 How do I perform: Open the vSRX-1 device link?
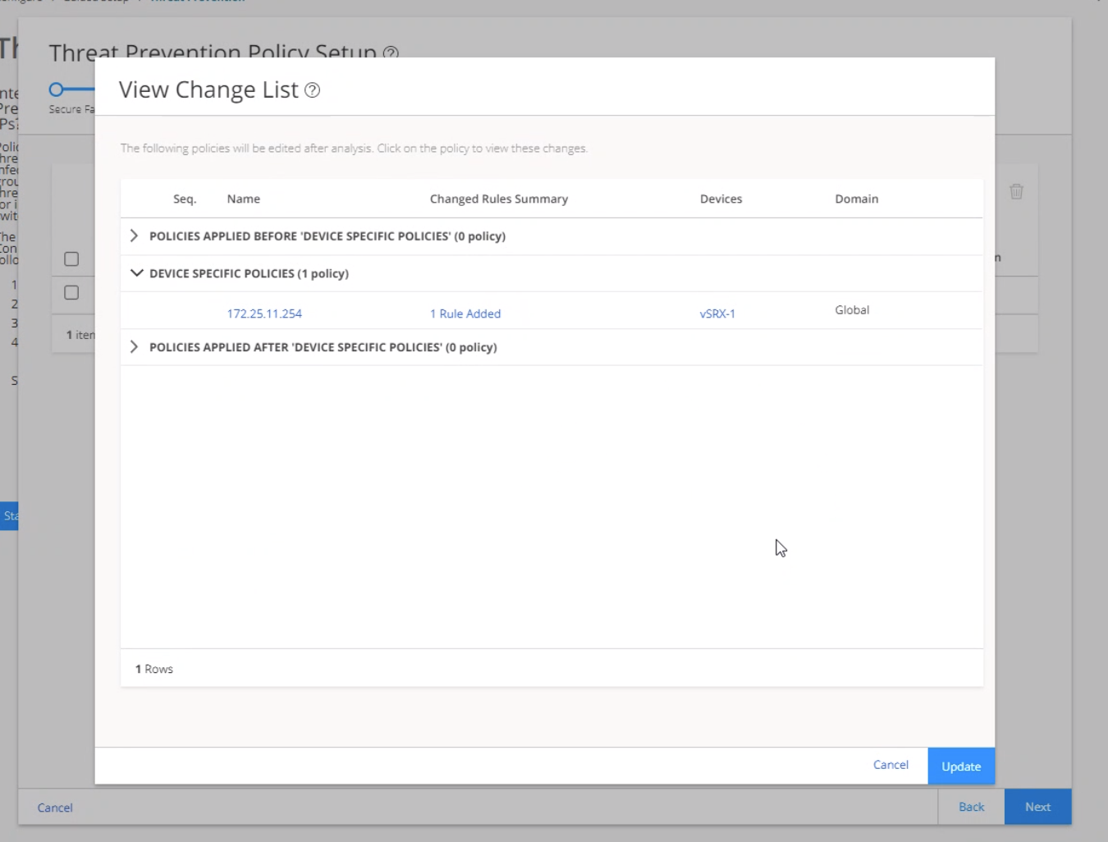click(x=717, y=313)
